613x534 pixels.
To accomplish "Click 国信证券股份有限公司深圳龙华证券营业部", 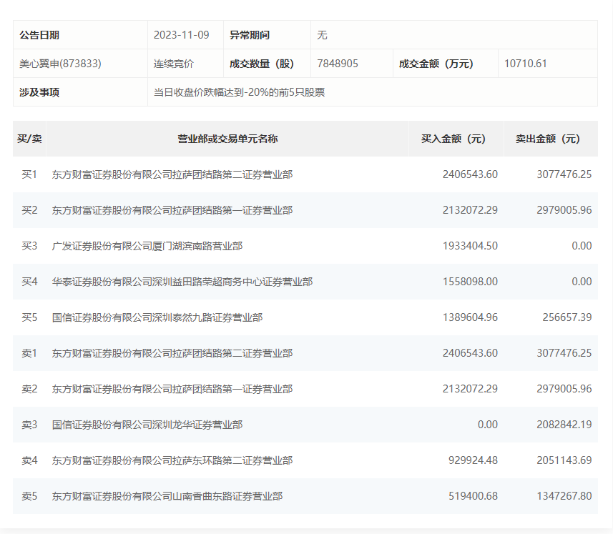I will [x=147, y=425].
